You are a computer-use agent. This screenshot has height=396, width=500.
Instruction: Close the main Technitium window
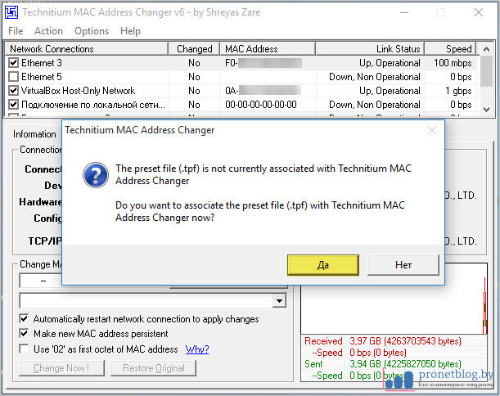point(479,12)
